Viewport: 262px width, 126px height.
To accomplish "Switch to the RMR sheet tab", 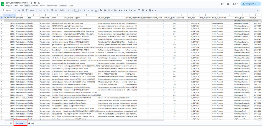I will (32, 123).
